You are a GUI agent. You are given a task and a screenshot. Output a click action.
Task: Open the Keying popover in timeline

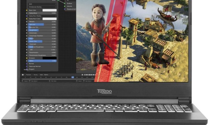pos(36,75)
